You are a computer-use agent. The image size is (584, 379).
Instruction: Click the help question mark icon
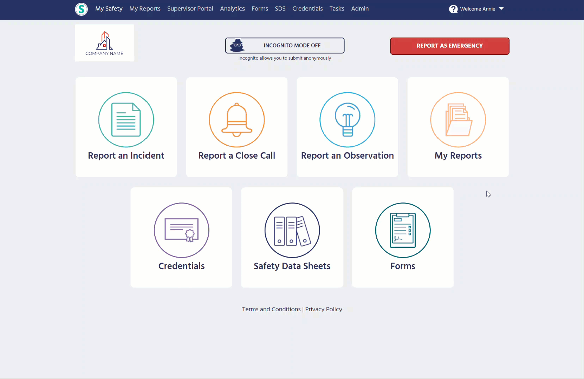(453, 9)
